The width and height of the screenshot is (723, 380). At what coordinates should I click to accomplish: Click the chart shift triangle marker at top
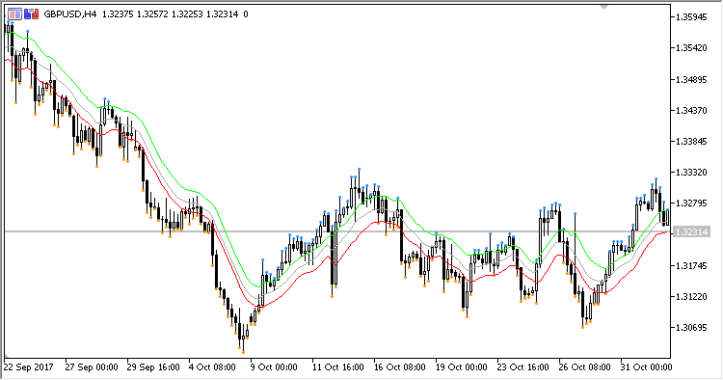(604, 7)
